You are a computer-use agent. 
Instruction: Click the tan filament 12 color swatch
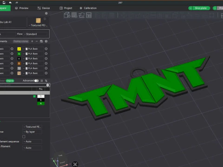coord(19,73)
